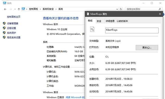The width and height of the screenshot is (165, 99).
Task: Select the 6.39 GB 大小 value
Action: [x=120, y=63]
